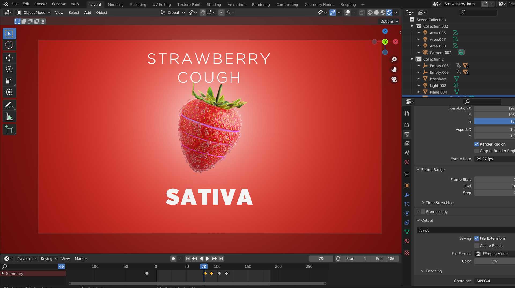Switch to material preview shading
This screenshot has width=515, height=288.
click(x=383, y=13)
